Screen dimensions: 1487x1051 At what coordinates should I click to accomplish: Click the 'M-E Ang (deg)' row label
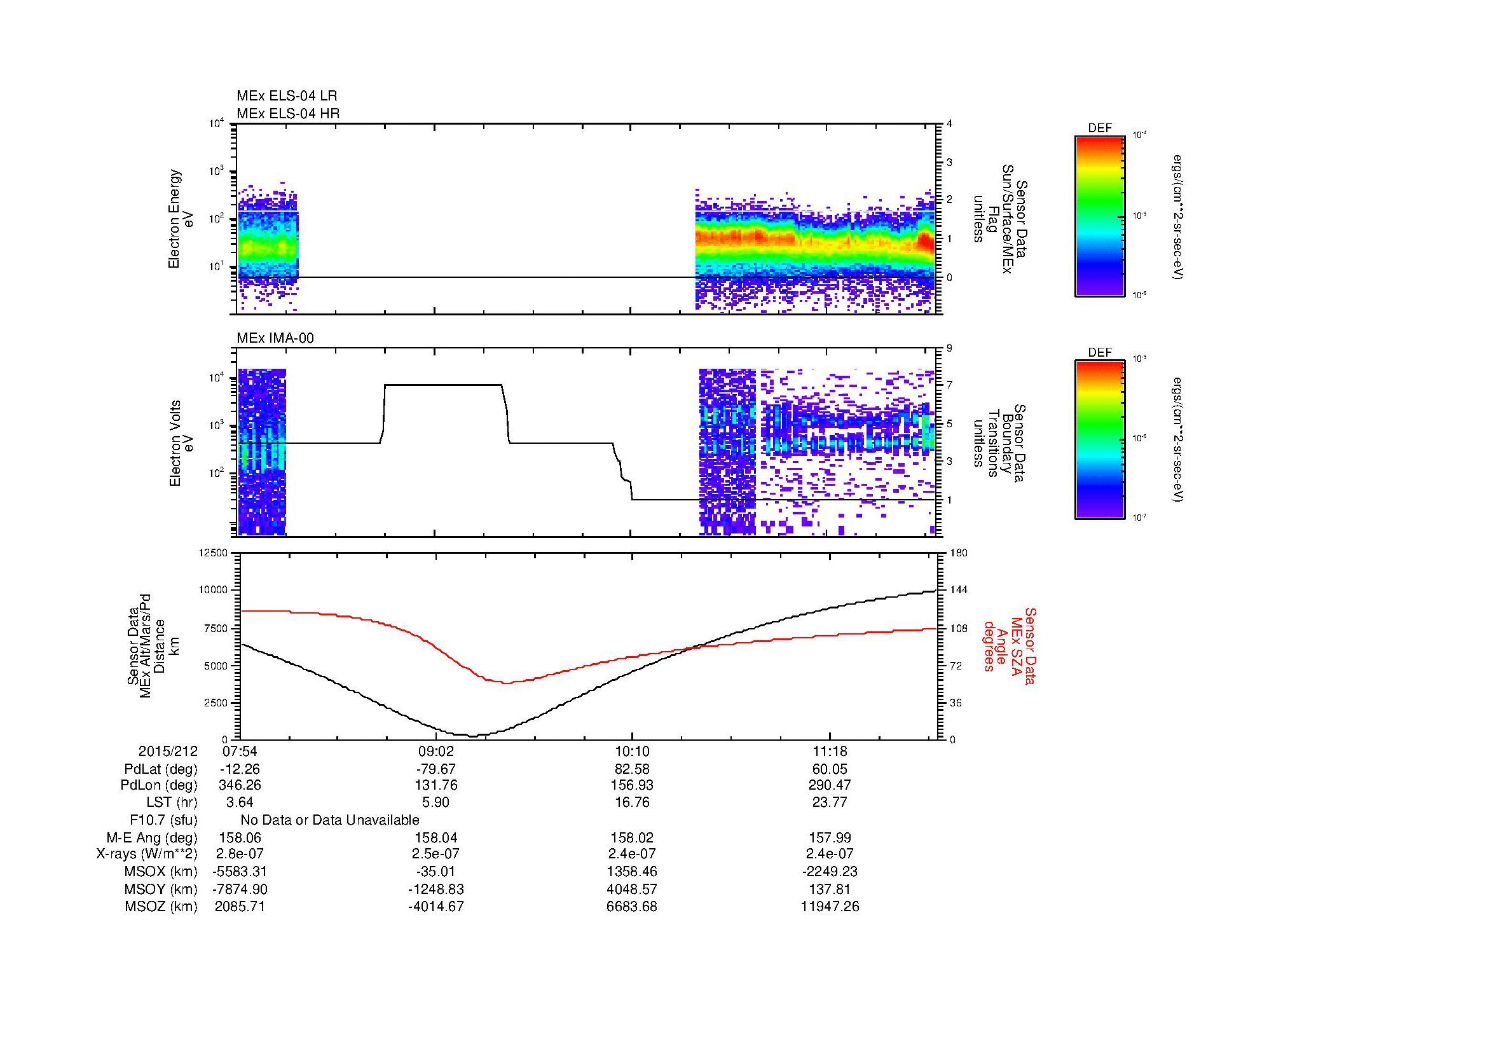click(x=152, y=837)
